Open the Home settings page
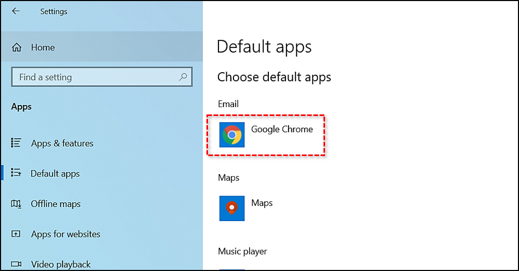 tap(101, 47)
